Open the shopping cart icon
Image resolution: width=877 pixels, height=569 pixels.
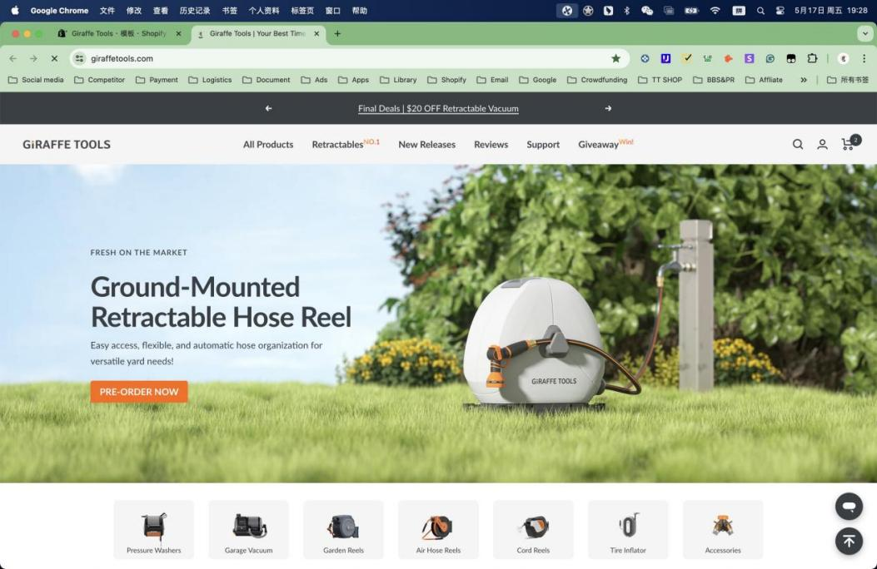click(850, 144)
